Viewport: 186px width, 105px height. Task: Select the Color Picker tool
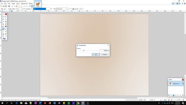[6, 31]
